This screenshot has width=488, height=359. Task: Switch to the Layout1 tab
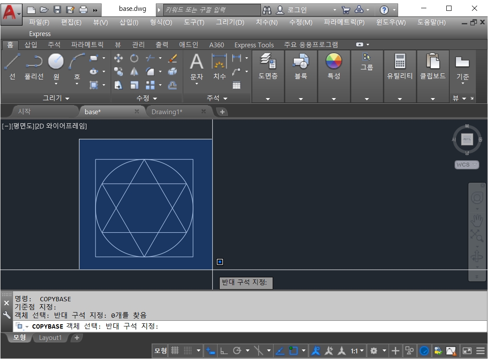tap(50, 338)
